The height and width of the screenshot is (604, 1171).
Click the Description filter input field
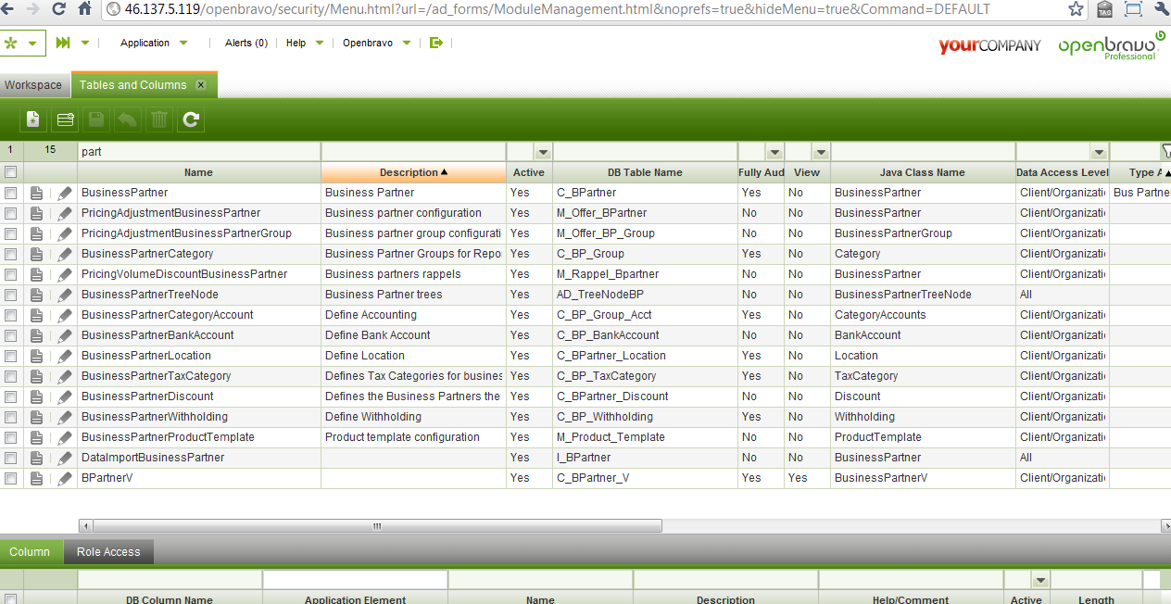point(413,151)
